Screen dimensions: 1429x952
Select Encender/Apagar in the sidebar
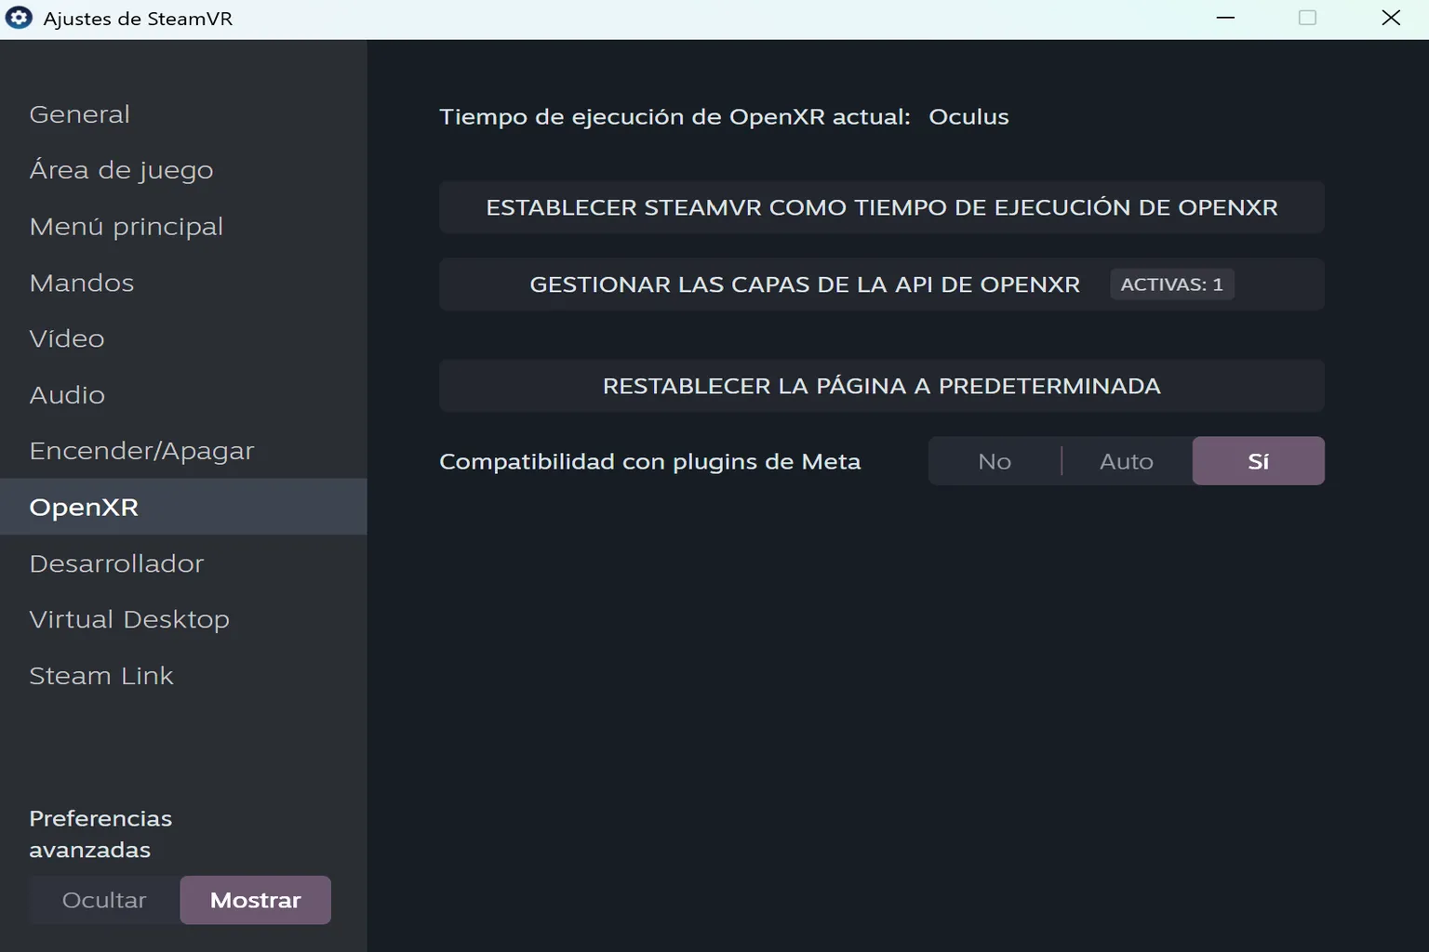coord(183,451)
